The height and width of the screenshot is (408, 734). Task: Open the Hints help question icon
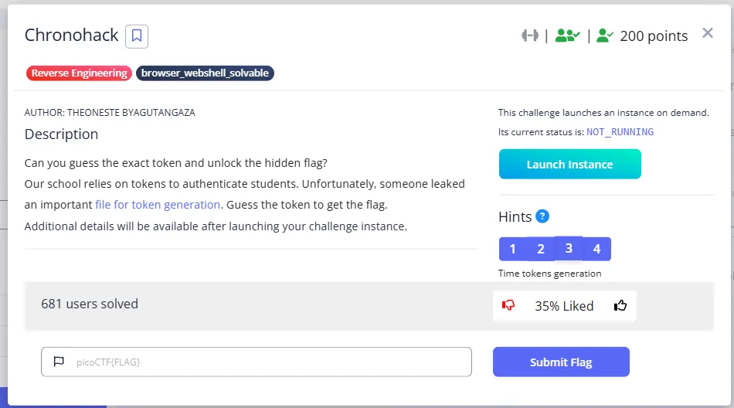[542, 216]
